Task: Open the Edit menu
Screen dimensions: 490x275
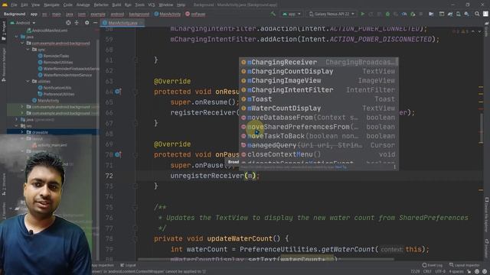Action: 24,5
